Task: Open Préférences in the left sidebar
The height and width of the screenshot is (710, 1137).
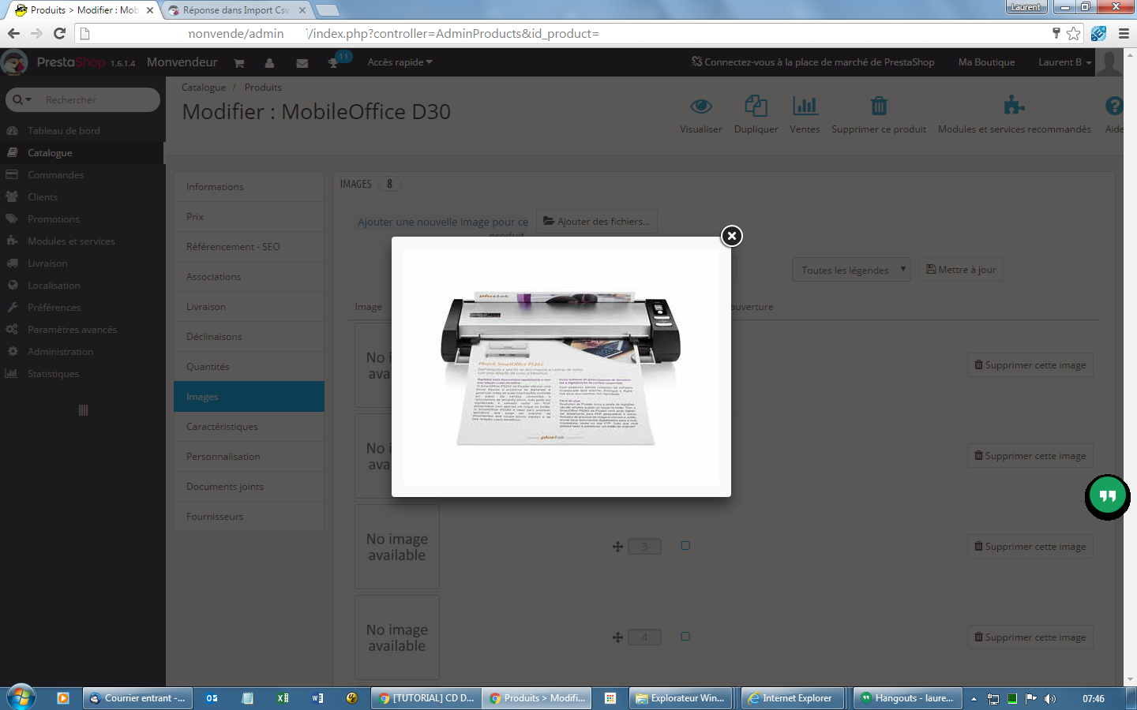Action: click(82, 308)
